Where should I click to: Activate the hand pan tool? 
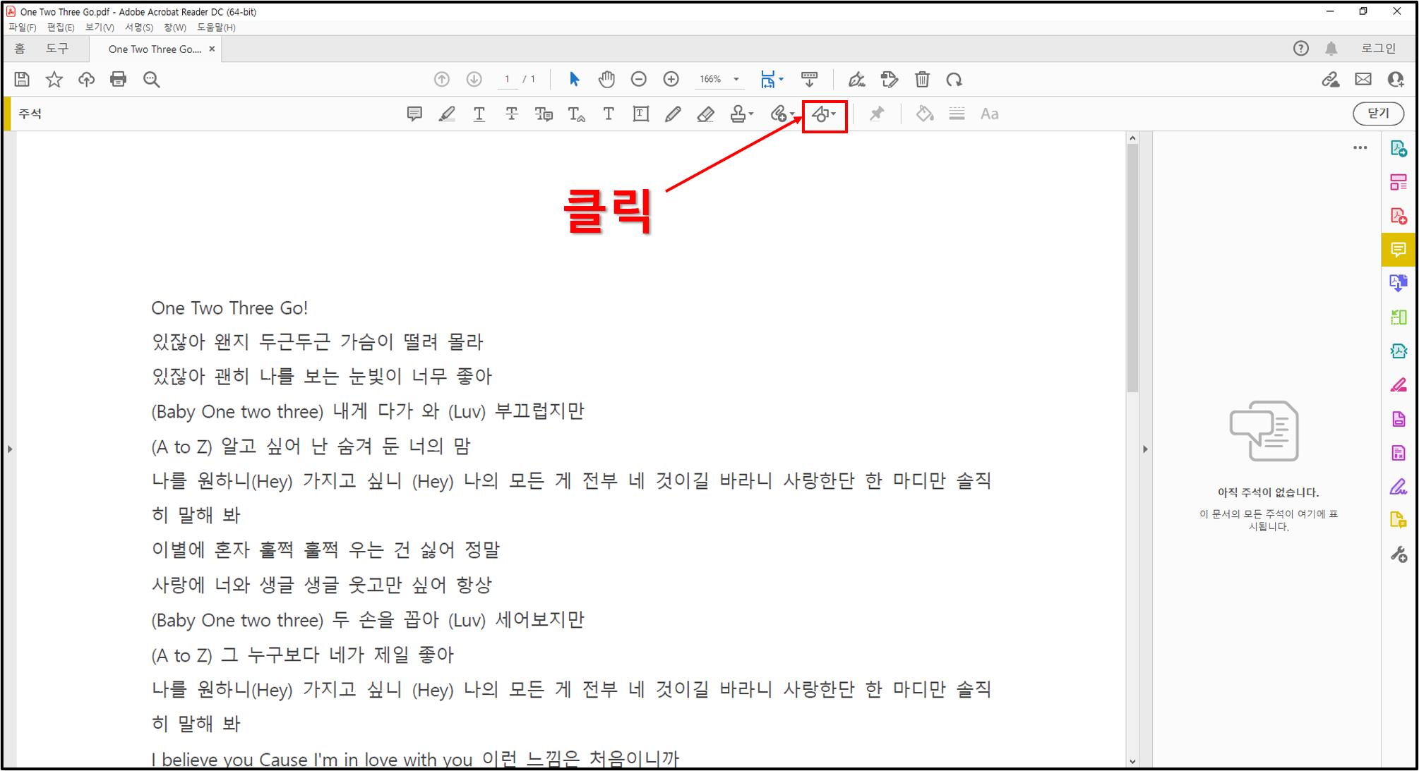coord(606,80)
